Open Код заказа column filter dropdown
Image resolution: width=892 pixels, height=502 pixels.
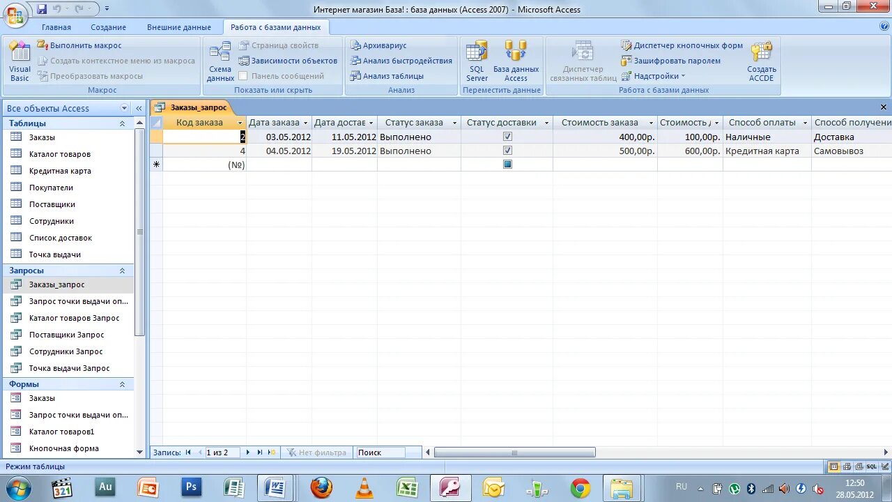click(240, 123)
